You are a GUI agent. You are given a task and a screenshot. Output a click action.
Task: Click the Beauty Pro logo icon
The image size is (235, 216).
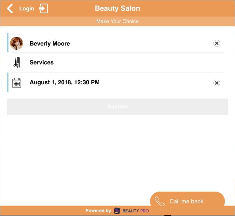coord(117,211)
